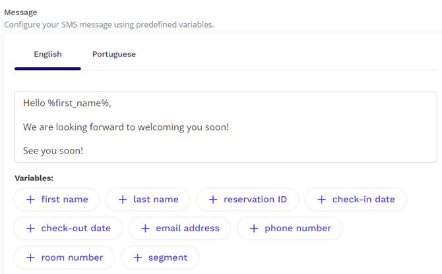This screenshot has width=442, height=274.
Task: Add the segment variable chip
Action: coord(160,258)
